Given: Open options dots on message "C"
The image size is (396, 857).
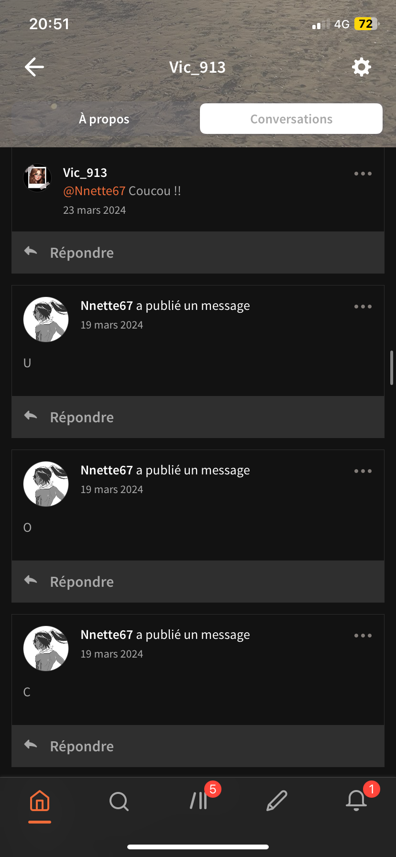Looking at the screenshot, I should pyautogui.click(x=363, y=636).
